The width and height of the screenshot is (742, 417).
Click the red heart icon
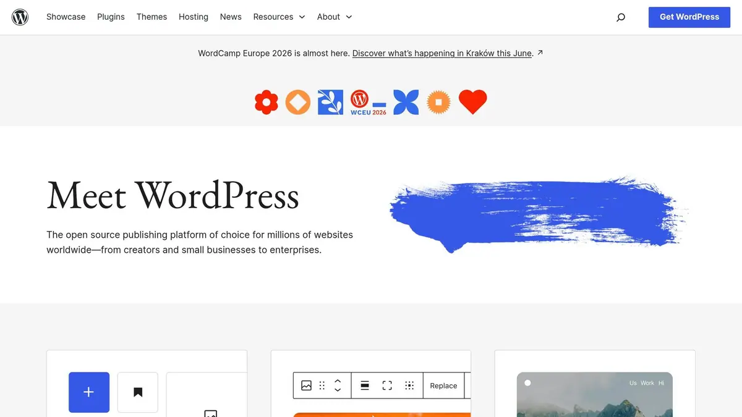tap(473, 102)
